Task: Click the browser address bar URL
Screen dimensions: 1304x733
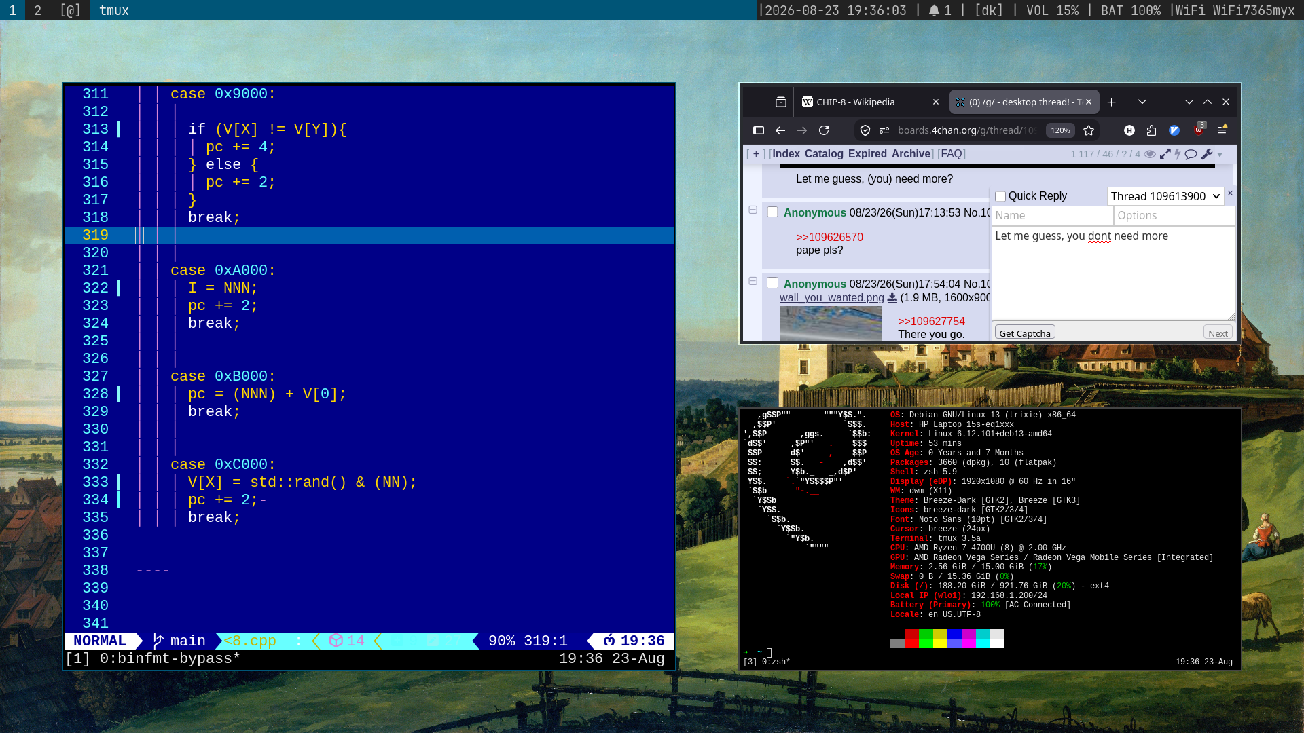Action: (x=966, y=130)
